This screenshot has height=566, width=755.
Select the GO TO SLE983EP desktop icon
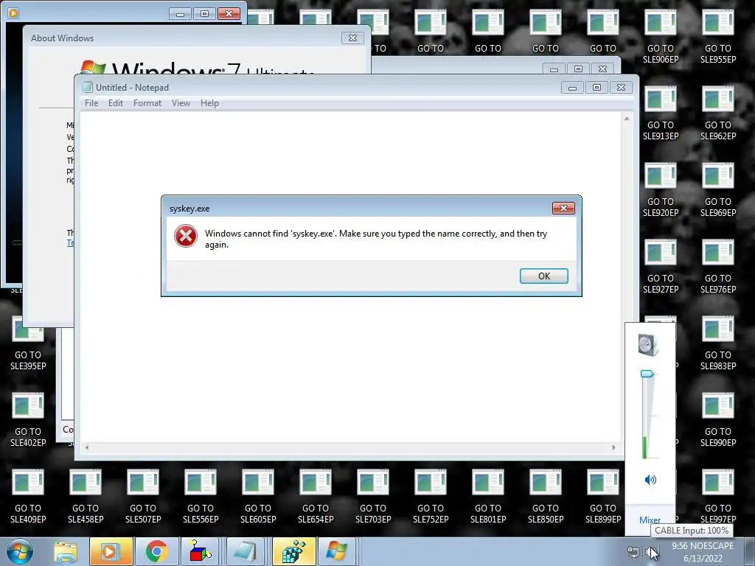point(718,343)
